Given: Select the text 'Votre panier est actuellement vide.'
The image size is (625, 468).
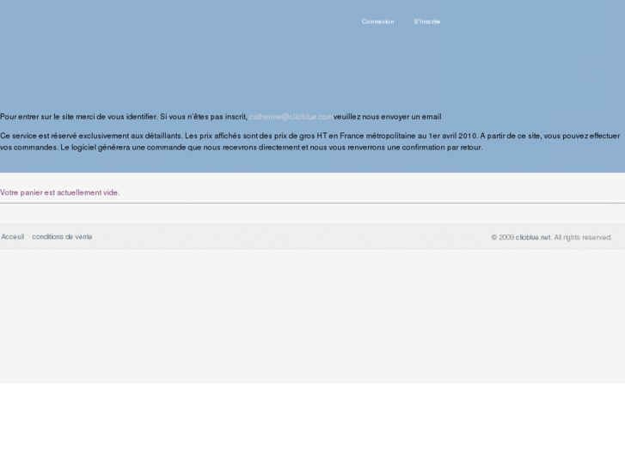Looking at the screenshot, I should click(x=60, y=192).
